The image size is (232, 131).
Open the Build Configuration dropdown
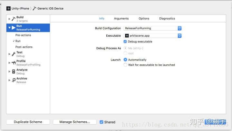point(152,28)
